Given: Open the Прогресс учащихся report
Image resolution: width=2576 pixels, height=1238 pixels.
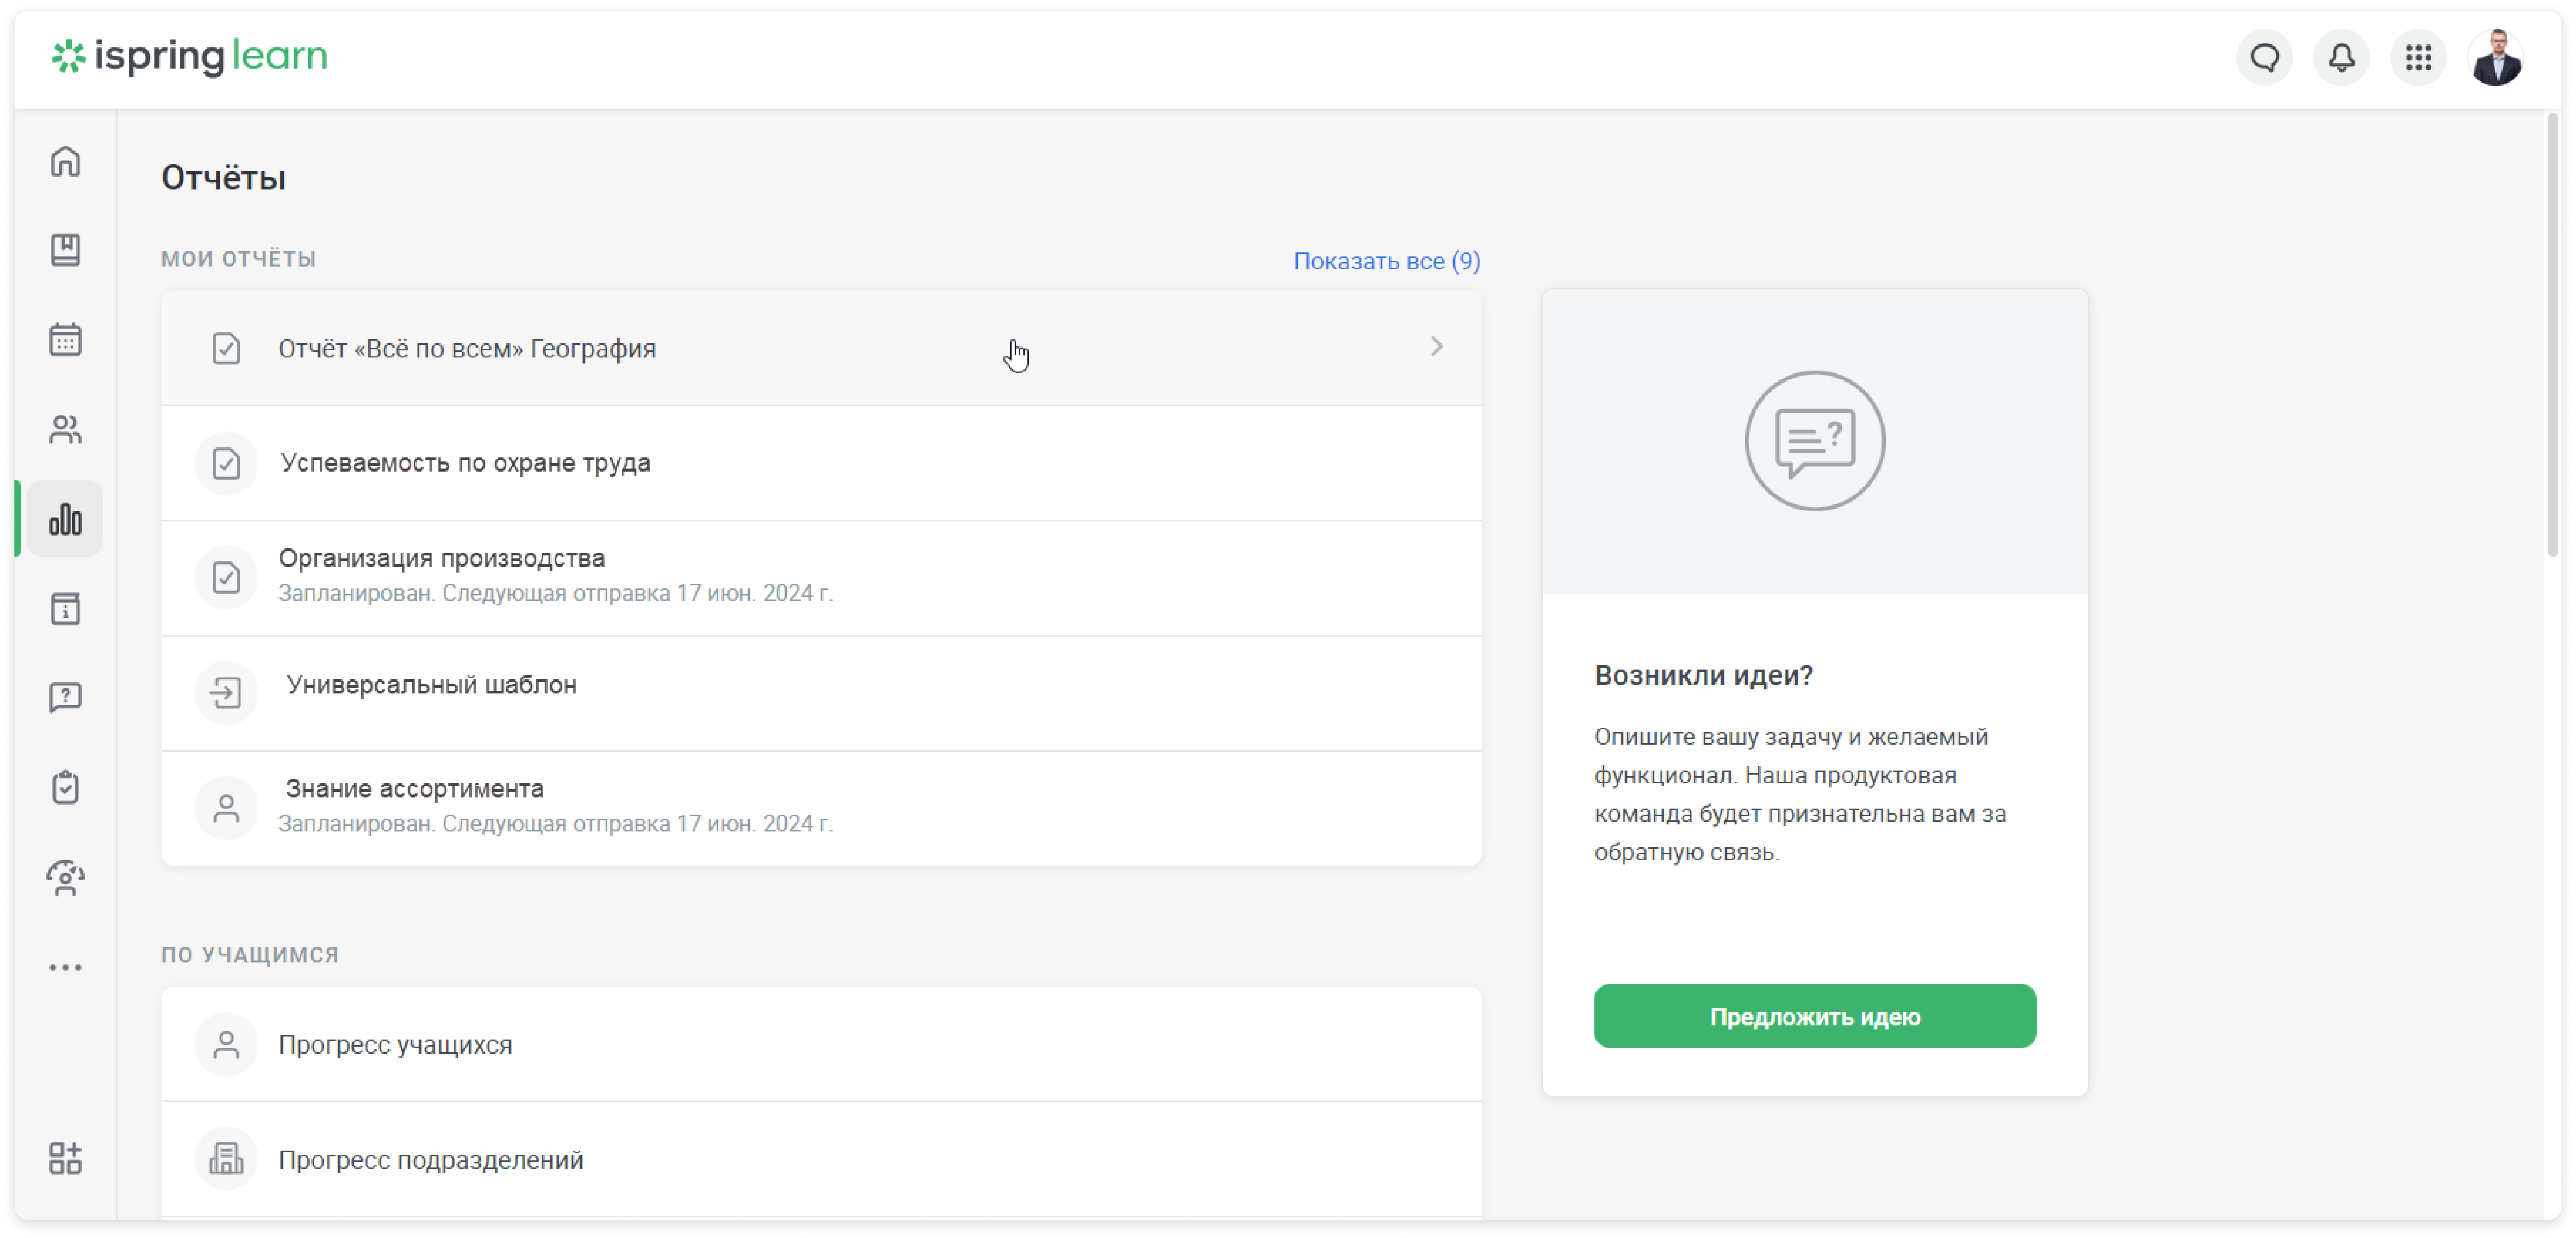Looking at the screenshot, I should 821,1045.
